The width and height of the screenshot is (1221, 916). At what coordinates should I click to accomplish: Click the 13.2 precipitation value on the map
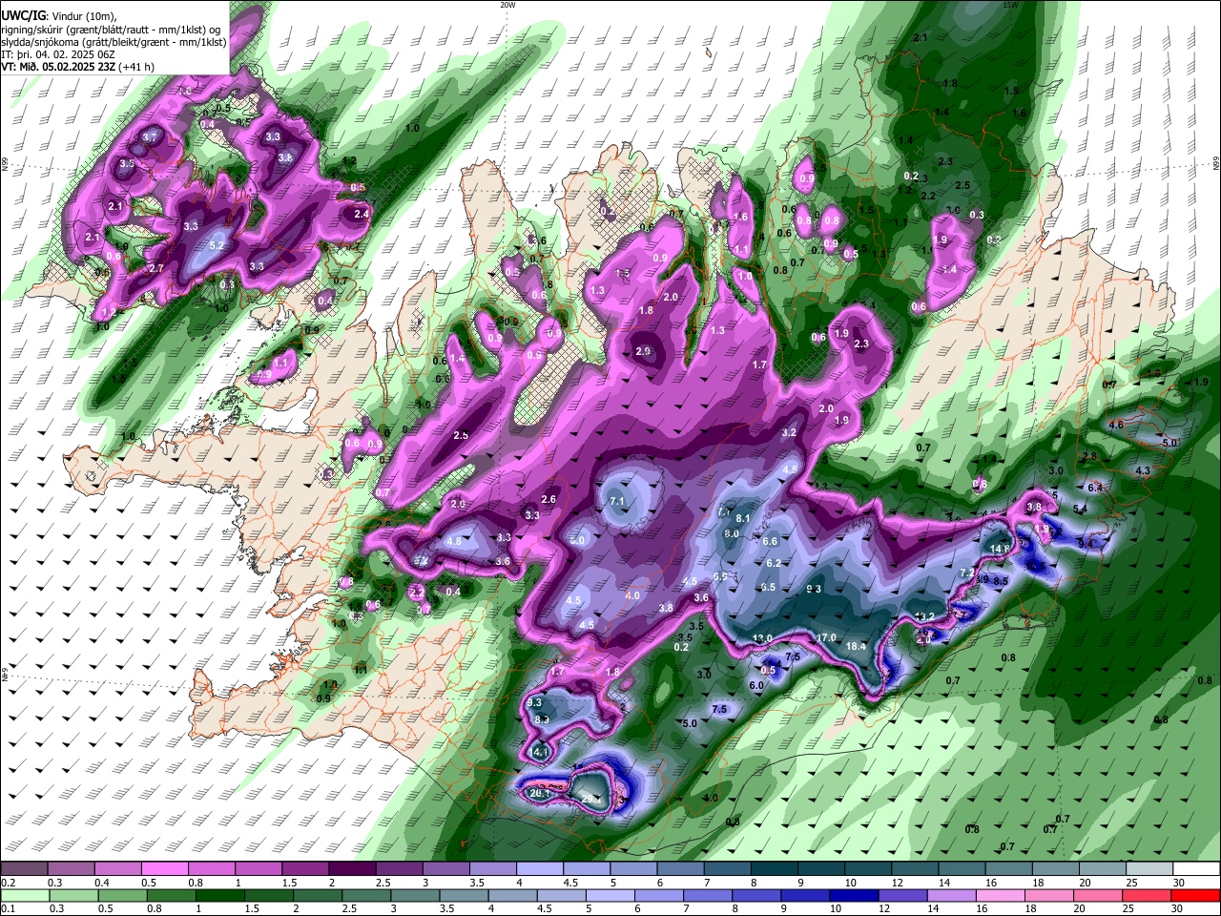[x=924, y=616]
